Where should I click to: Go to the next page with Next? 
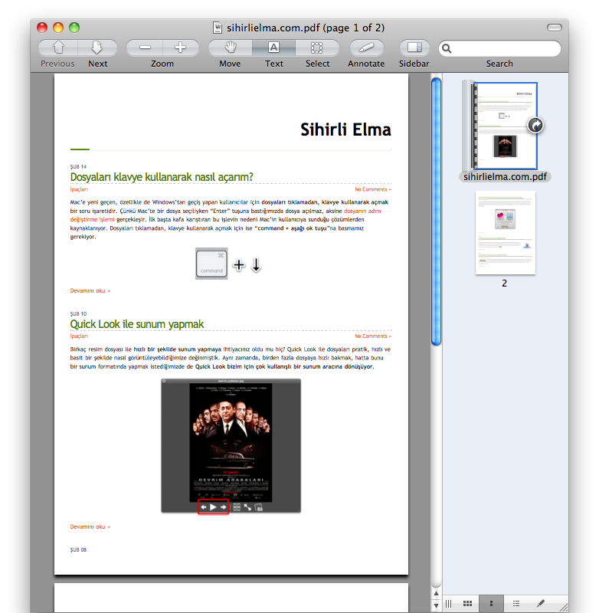click(x=97, y=48)
